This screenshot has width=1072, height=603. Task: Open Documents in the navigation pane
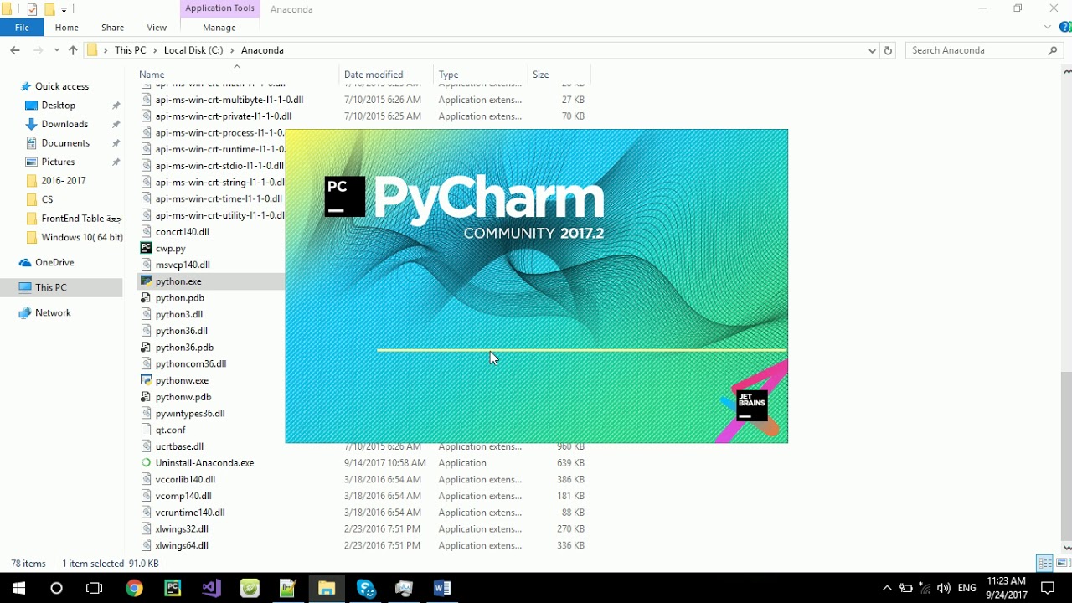click(65, 143)
